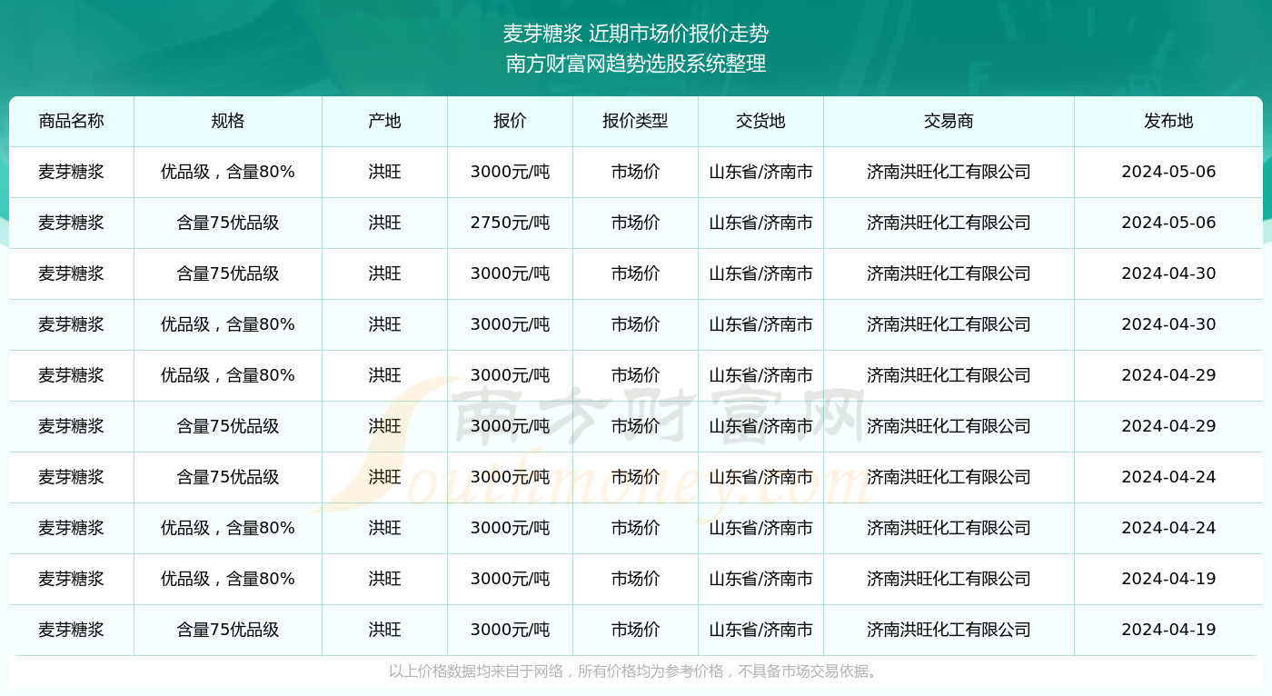Click the 规格 column header
Screen dimensions: 1272x696
point(228,122)
